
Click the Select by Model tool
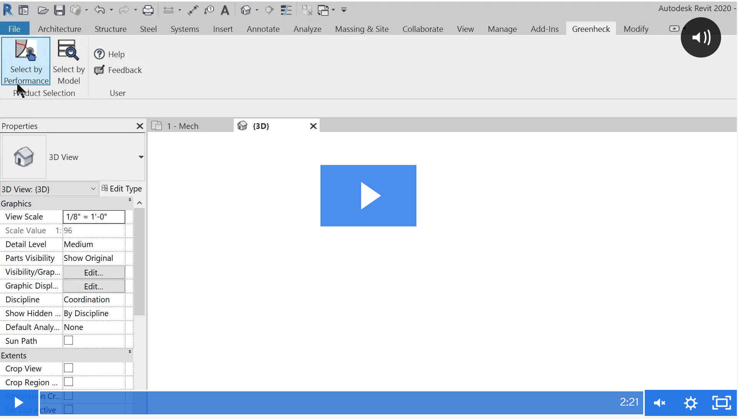pos(69,61)
